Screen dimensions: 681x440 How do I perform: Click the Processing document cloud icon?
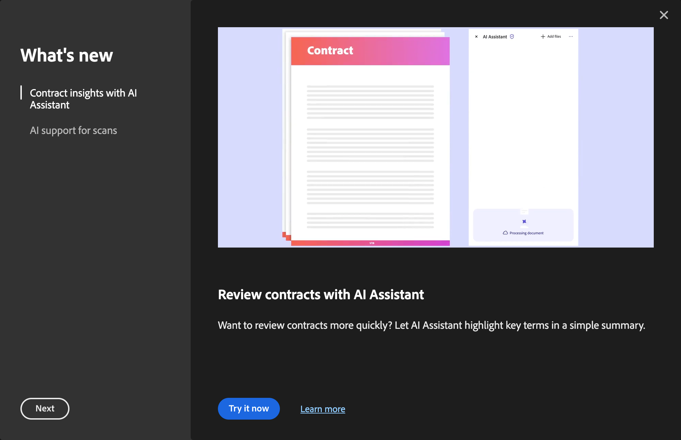point(505,233)
